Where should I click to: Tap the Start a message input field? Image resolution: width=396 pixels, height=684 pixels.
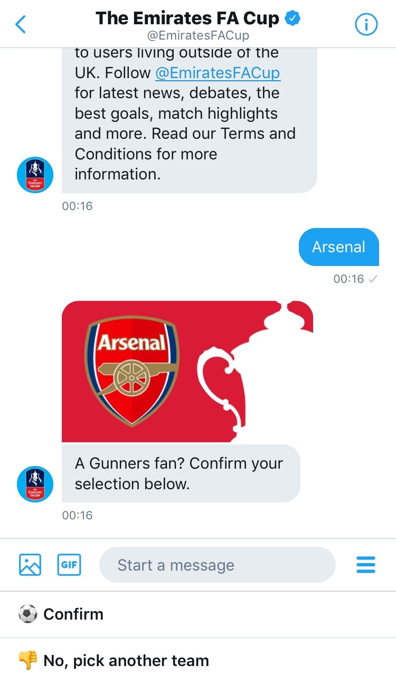tap(216, 564)
